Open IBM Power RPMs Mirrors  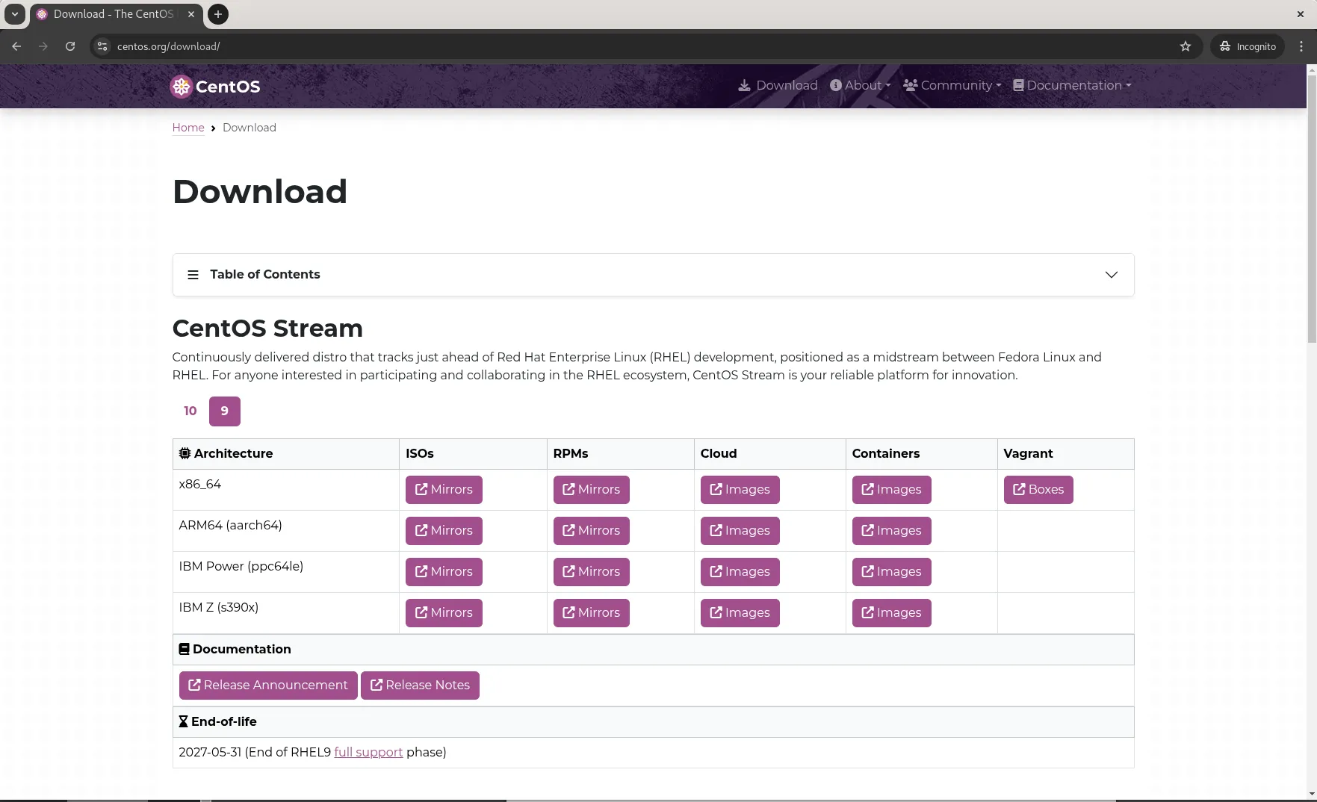(x=592, y=572)
